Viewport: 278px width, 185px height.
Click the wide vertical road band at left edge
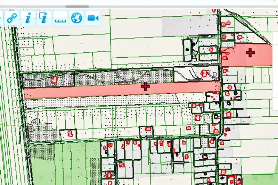click(x=6, y=104)
